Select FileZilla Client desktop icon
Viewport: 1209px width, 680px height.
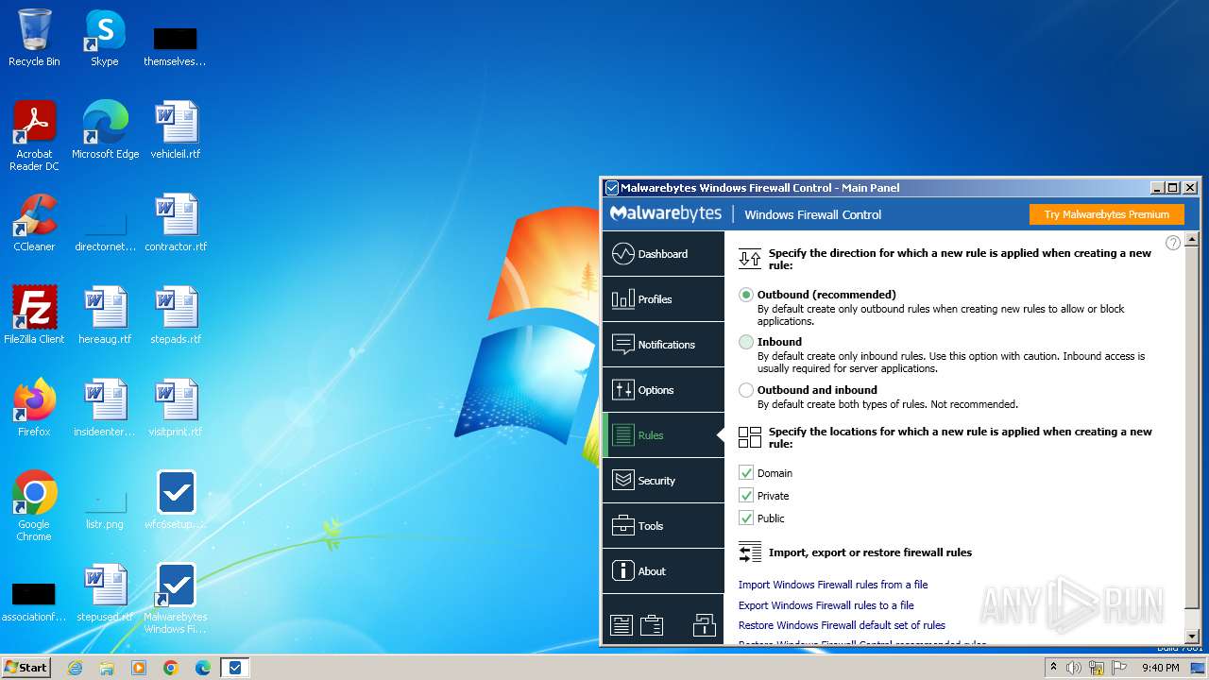pyautogui.click(x=34, y=315)
